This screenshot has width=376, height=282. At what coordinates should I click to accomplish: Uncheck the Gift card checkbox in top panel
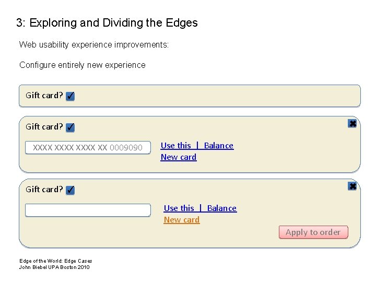pyautogui.click(x=70, y=96)
